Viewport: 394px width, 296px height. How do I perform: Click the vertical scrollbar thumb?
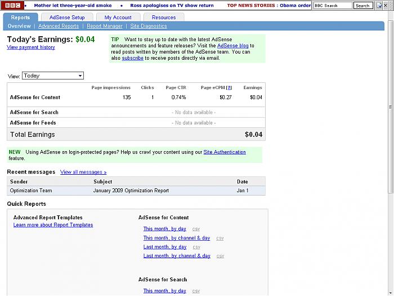point(391,107)
